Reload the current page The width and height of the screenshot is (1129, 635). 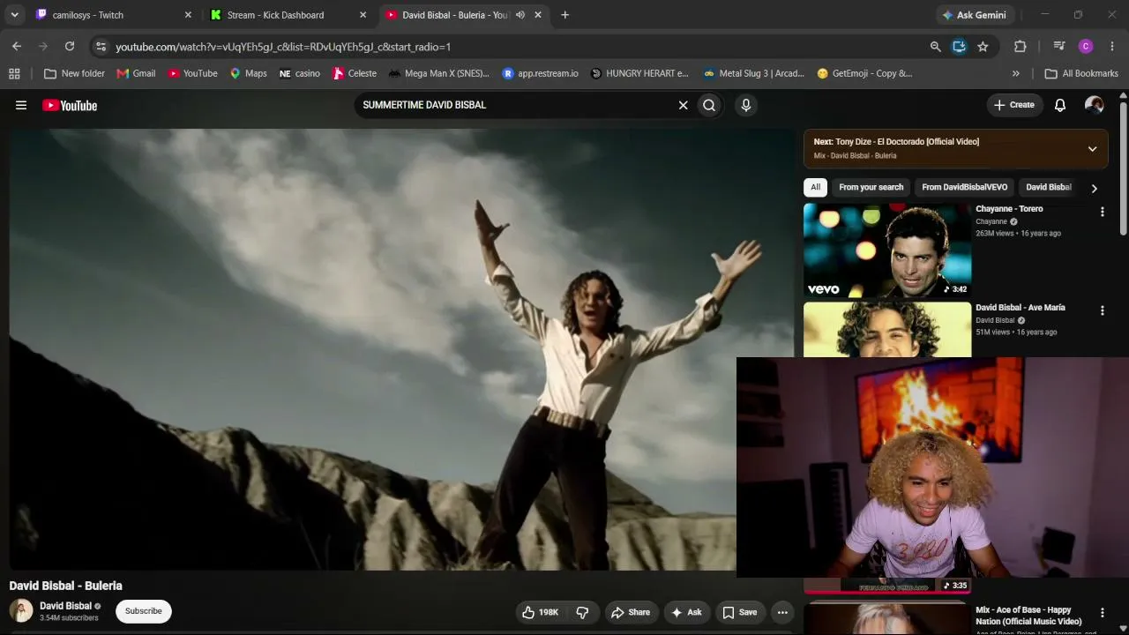tap(70, 47)
